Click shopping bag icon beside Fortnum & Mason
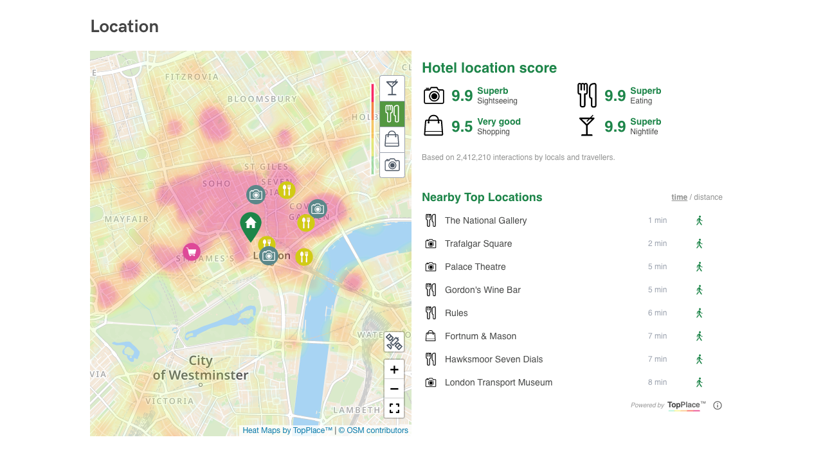Image resolution: width=823 pixels, height=460 pixels. pos(431,336)
